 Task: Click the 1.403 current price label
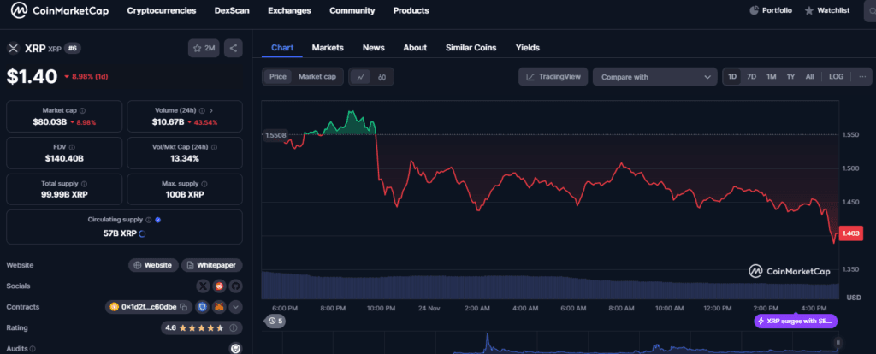pyautogui.click(x=852, y=233)
